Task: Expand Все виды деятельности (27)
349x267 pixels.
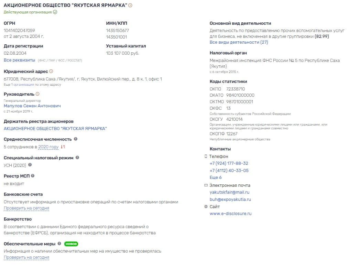Action: (239, 42)
